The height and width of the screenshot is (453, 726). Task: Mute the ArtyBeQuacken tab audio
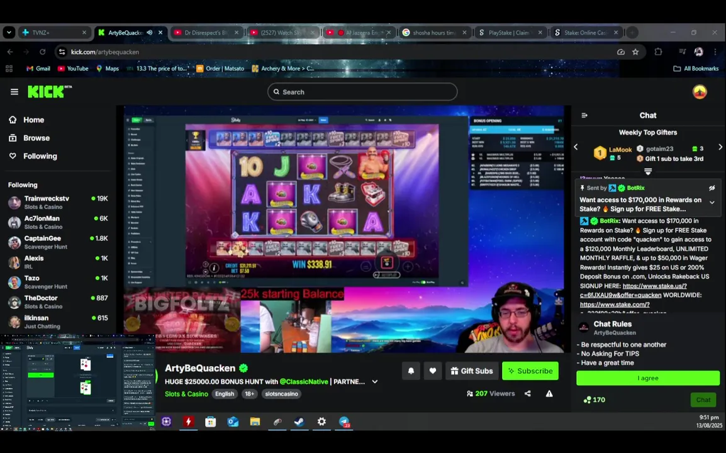pos(150,33)
